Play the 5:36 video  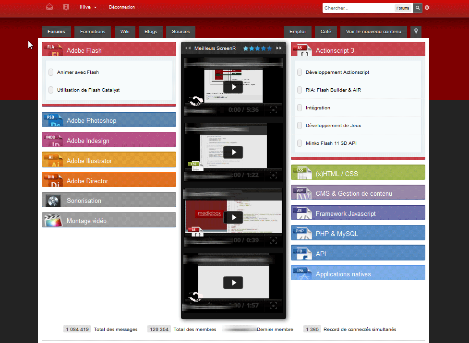(x=233, y=87)
